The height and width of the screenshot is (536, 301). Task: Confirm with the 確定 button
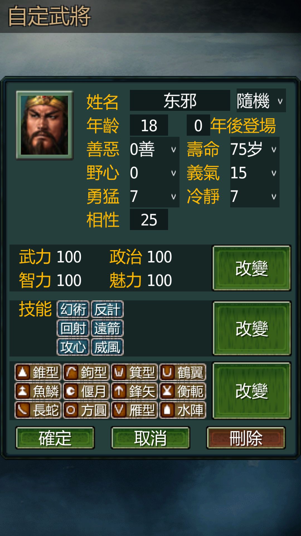coord(55,438)
